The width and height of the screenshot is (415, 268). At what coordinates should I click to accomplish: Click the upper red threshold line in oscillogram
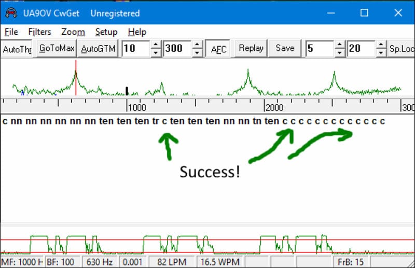tap(208, 240)
